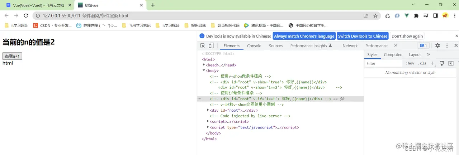The height and width of the screenshot is (155, 459).
Task: Open the 腾讯视频 bookmark
Action: tap(264, 25)
